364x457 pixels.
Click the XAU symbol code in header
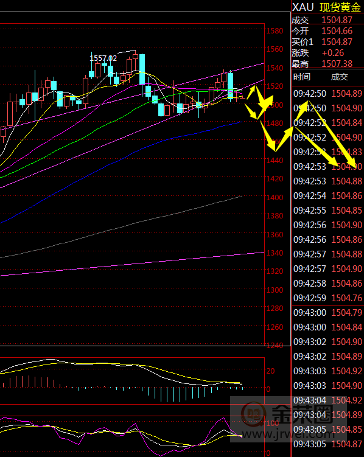click(303, 7)
